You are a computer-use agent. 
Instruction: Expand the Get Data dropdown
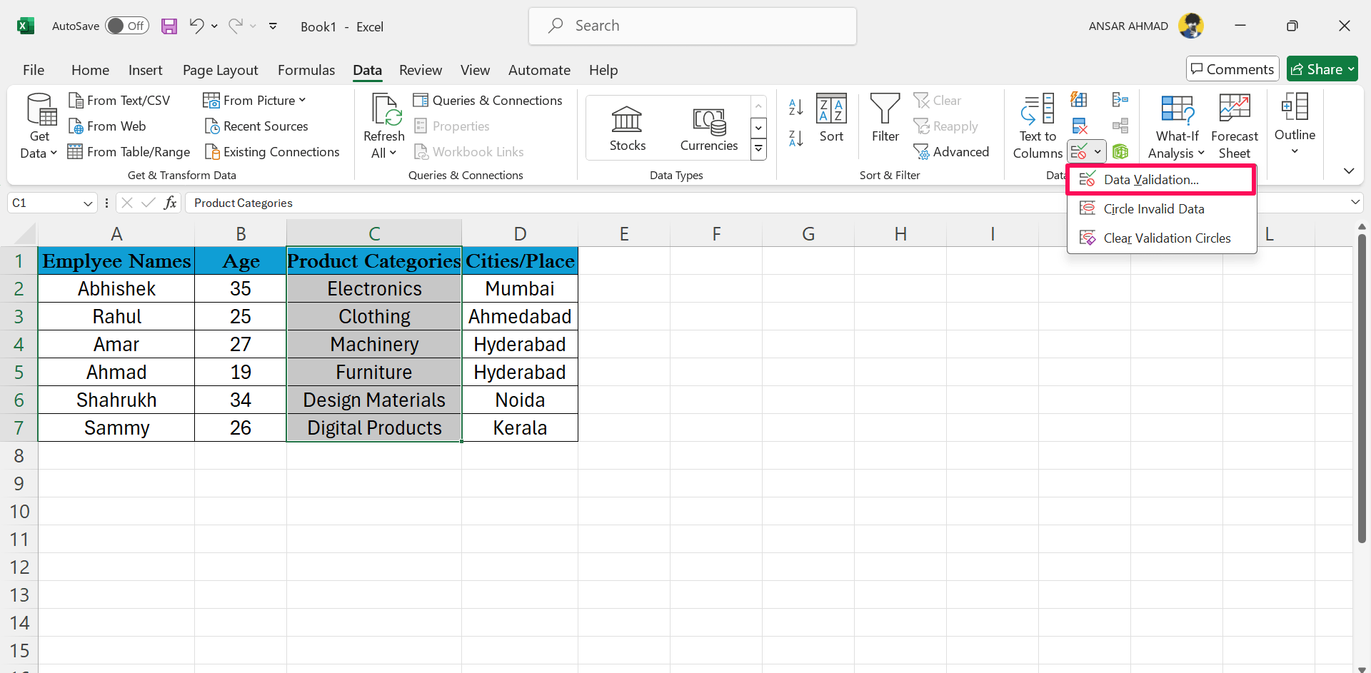pyautogui.click(x=53, y=153)
